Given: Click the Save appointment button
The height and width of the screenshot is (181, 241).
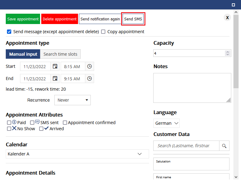Looking at the screenshot, I should pos(23,19).
